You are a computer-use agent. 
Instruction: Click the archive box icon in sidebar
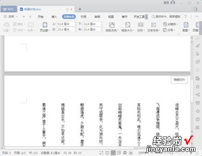pyautogui.click(x=198, y=103)
